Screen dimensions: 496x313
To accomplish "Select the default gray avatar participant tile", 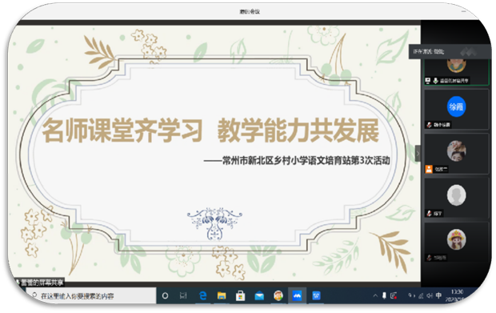I will pyautogui.click(x=457, y=198).
